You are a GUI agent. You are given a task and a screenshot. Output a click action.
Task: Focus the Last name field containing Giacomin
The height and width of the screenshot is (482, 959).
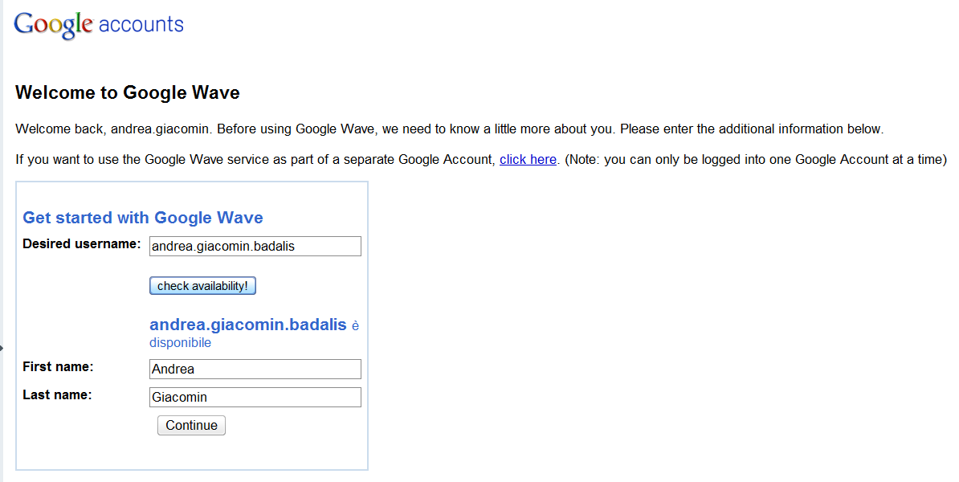point(255,397)
